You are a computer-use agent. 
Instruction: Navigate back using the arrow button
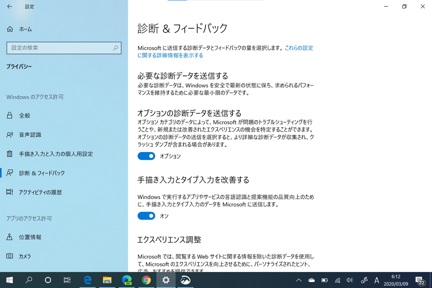point(9,6)
